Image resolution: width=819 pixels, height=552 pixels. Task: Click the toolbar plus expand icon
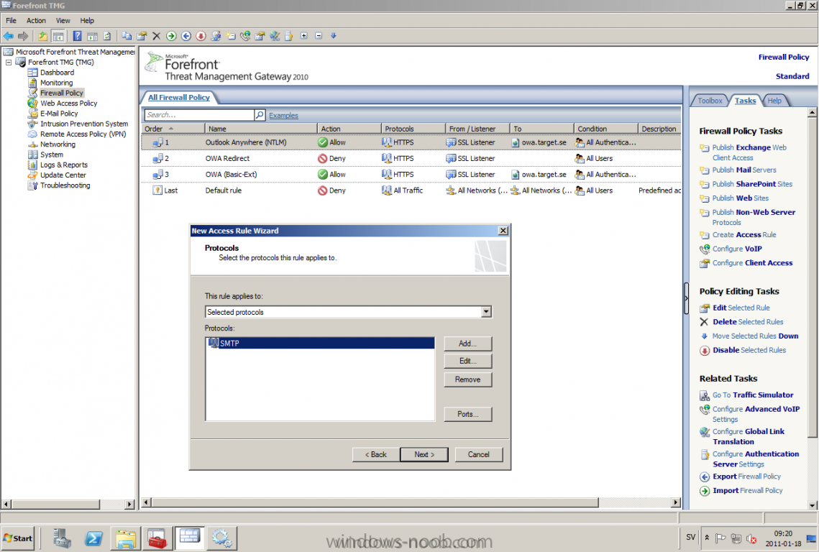[x=304, y=35]
